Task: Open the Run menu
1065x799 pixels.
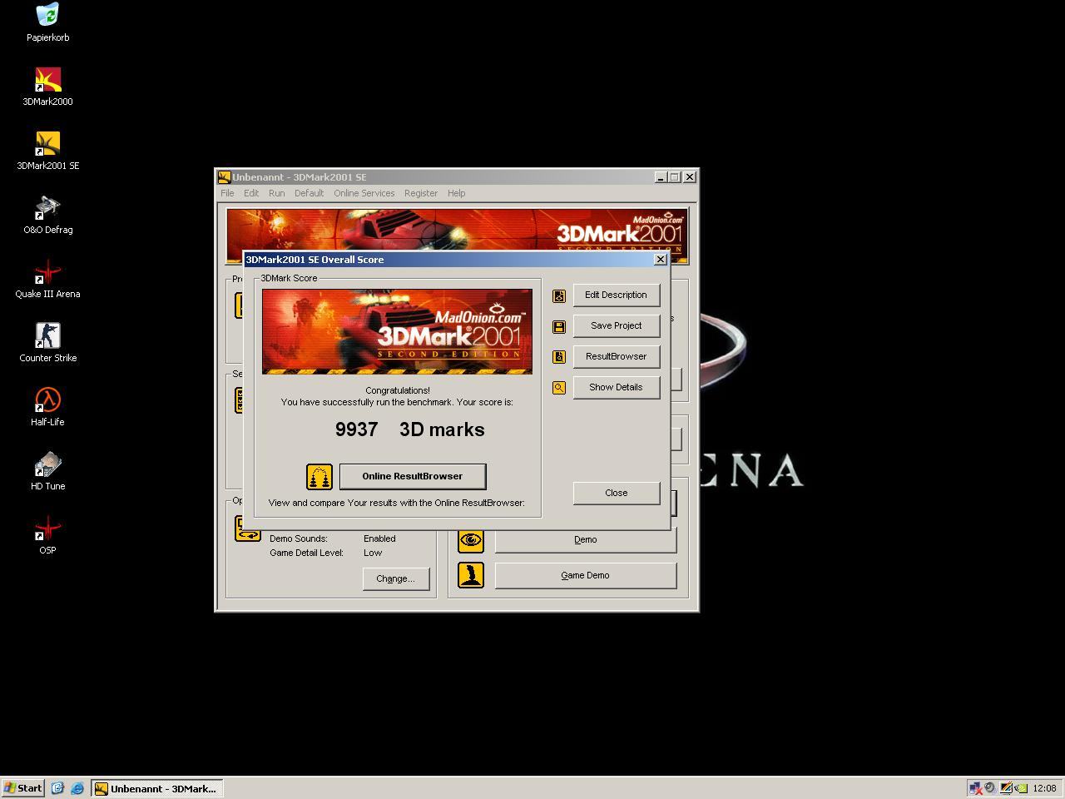Action: (277, 193)
